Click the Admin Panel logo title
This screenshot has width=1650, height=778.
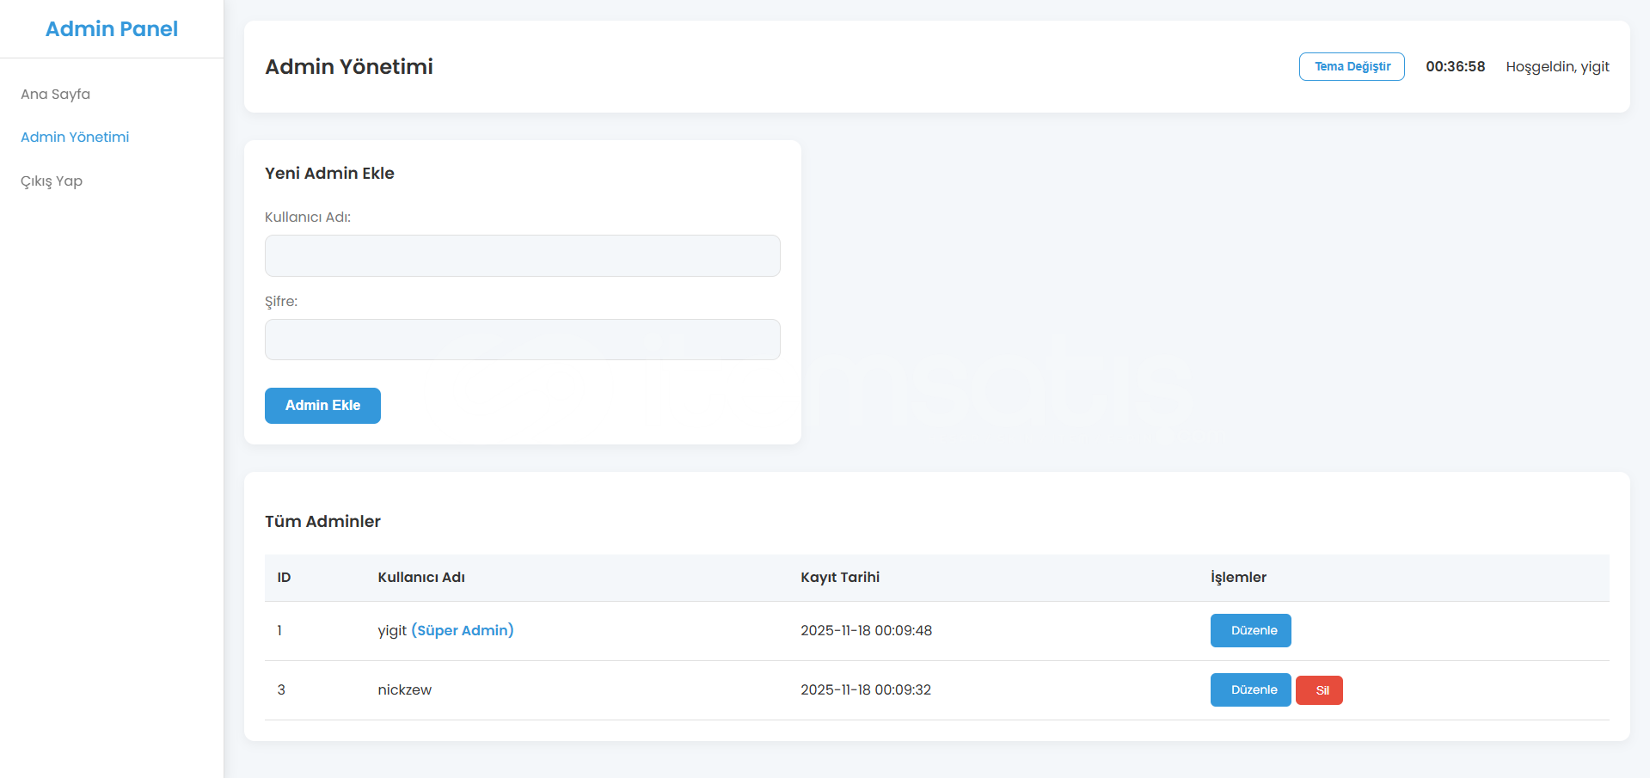[x=112, y=29]
